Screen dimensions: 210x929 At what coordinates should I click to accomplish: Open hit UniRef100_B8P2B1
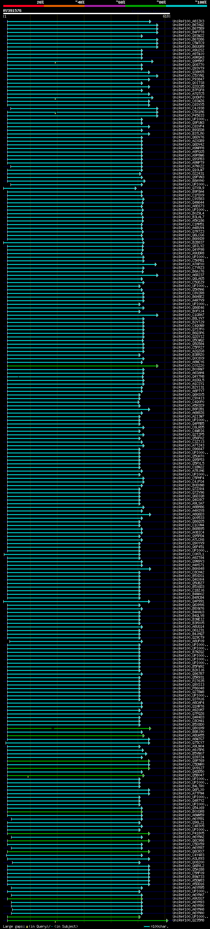coord(188,409)
